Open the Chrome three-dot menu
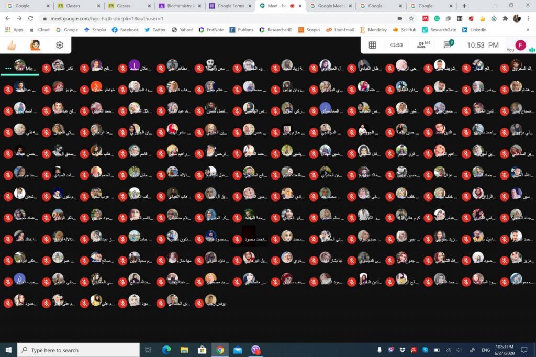536x357 pixels. (528, 18)
